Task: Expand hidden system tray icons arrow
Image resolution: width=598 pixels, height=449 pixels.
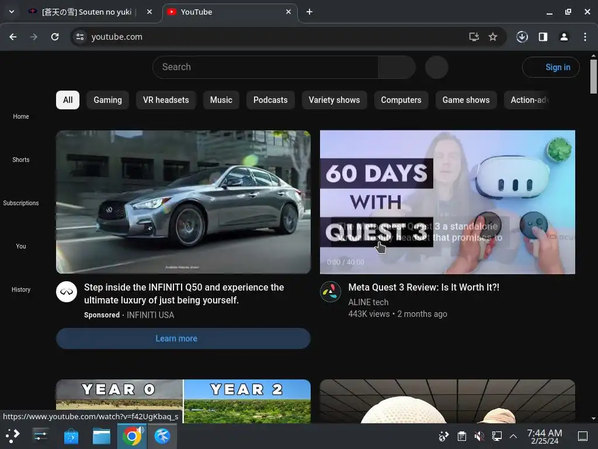Action: [x=513, y=436]
